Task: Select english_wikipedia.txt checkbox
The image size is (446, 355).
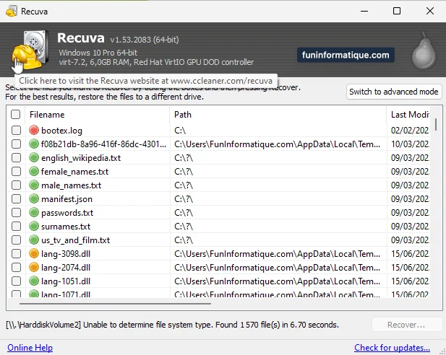Action: pyautogui.click(x=16, y=157)
